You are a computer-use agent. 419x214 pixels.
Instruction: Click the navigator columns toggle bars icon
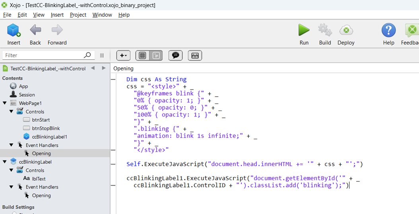(x=102, y=55)
